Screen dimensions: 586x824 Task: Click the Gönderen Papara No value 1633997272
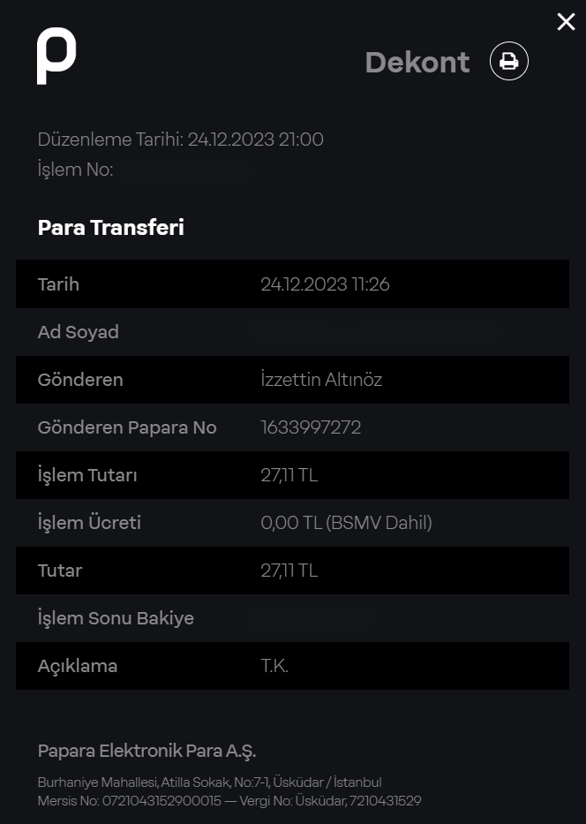(x=311, y=427)
